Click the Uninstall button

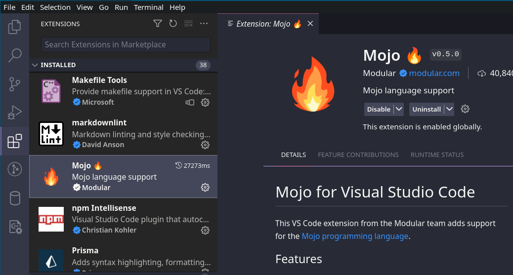click(427, 109)
